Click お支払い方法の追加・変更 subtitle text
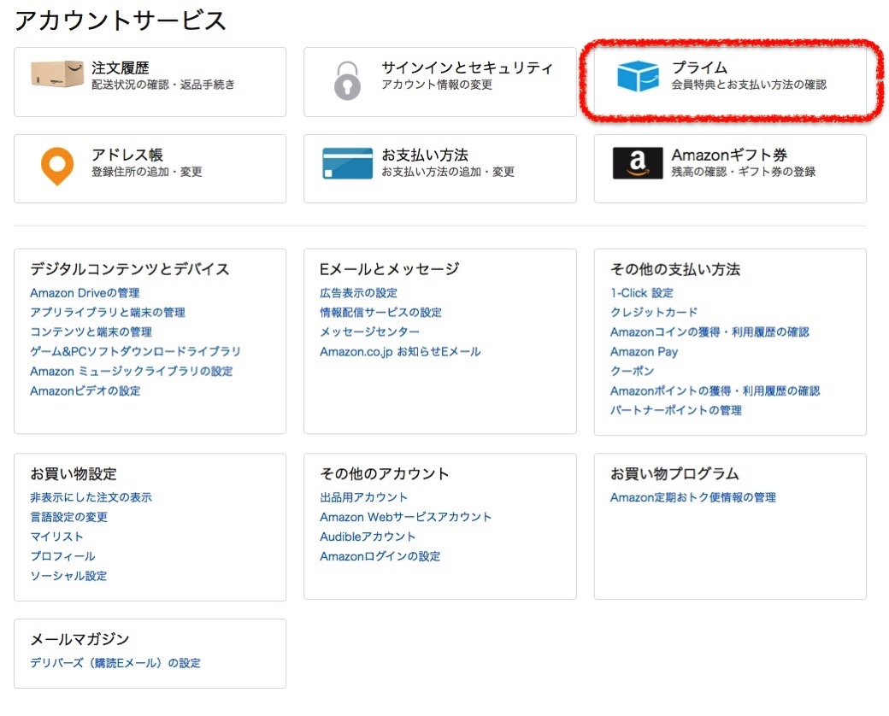The width and height of the screenshot is (889, 716). (x=448, y=172)
